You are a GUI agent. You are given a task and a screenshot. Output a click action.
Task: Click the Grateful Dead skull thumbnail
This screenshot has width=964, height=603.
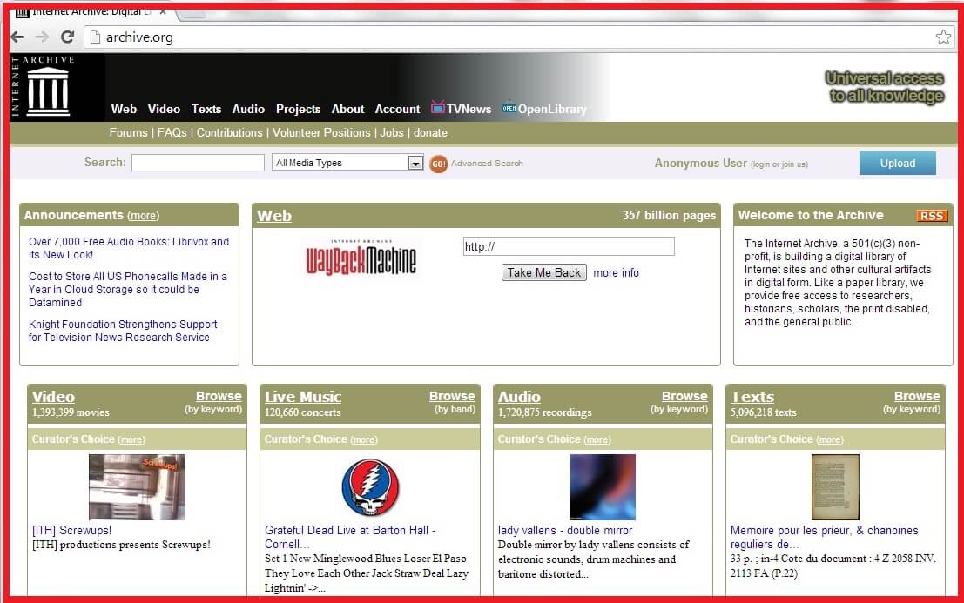(370, 487)
